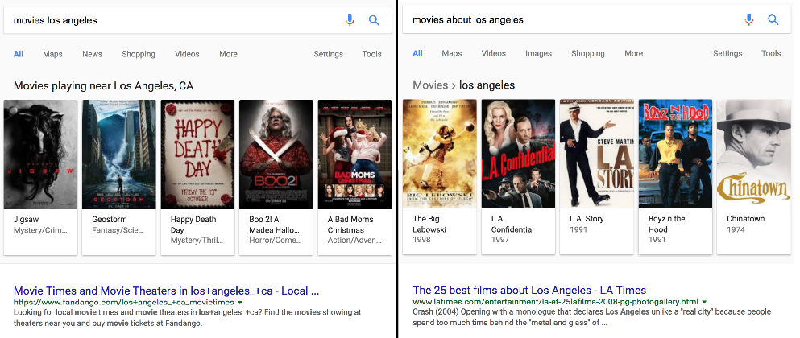Screen dimensions: 800x338
Task: Open the Happy Death Day poster
Action: [198, 155]
